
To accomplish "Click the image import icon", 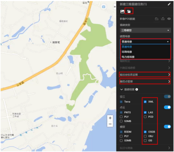I will 122,12.
